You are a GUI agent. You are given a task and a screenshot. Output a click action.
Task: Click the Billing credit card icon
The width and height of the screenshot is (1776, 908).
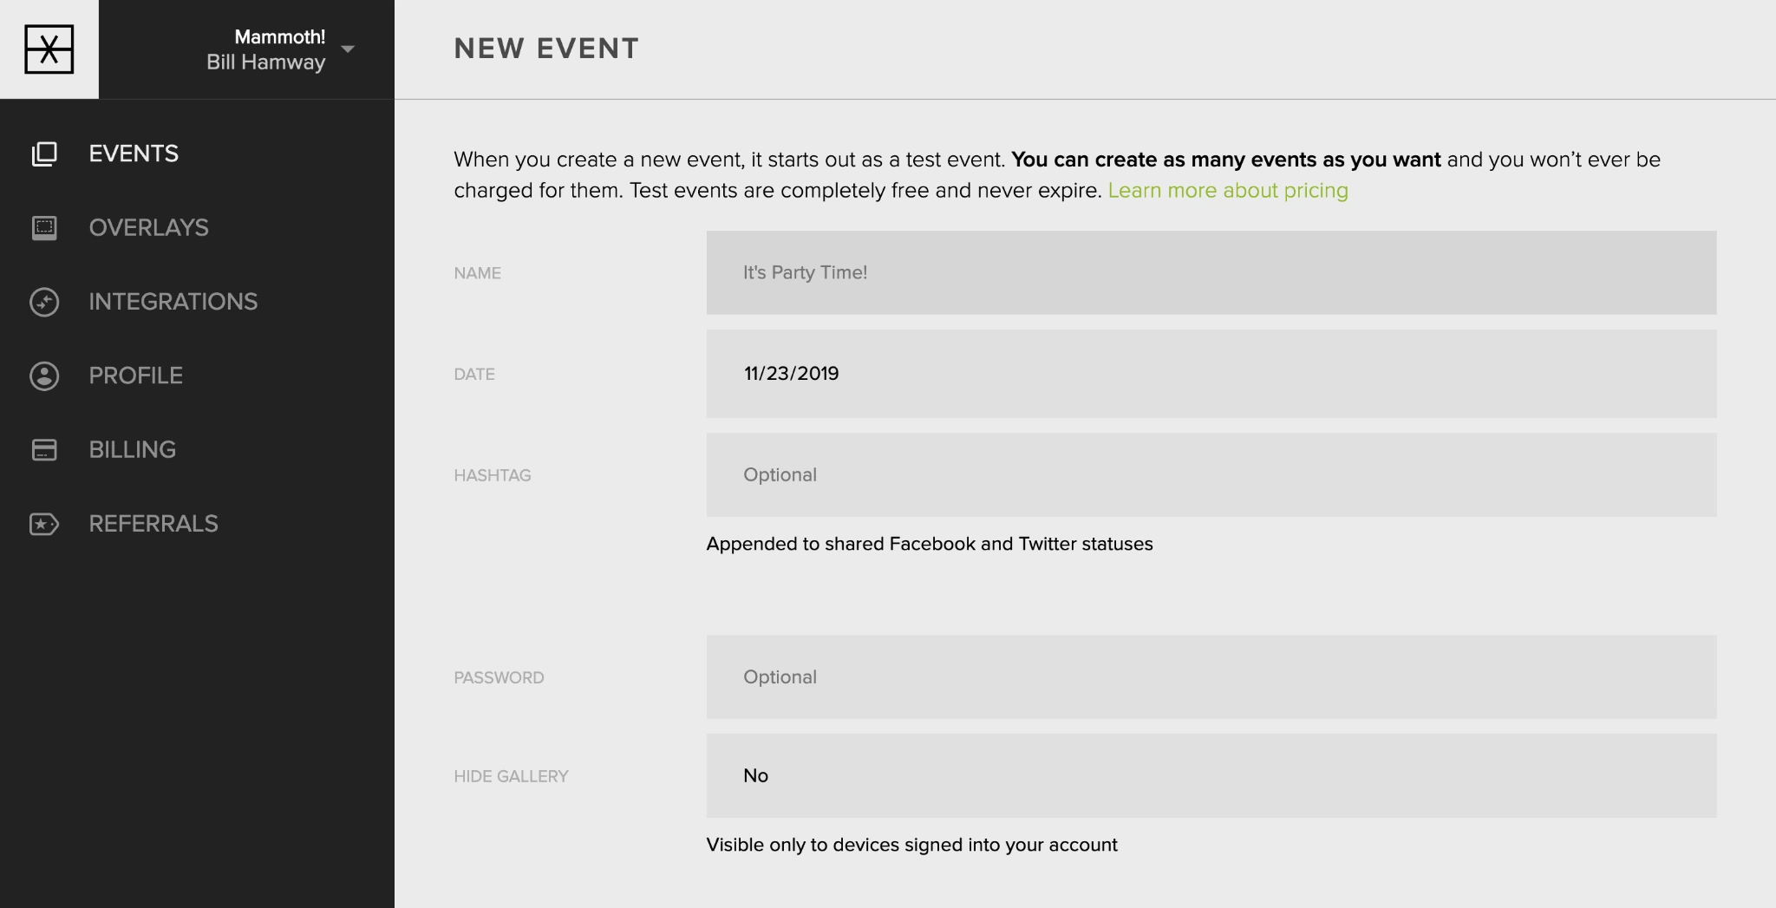[44, 449]
